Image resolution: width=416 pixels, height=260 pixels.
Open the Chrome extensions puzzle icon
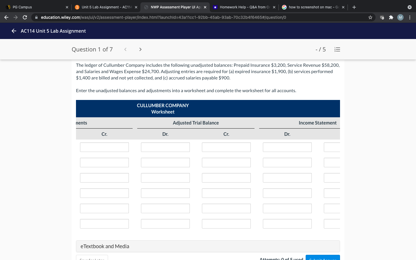click(x=391, y=17)
